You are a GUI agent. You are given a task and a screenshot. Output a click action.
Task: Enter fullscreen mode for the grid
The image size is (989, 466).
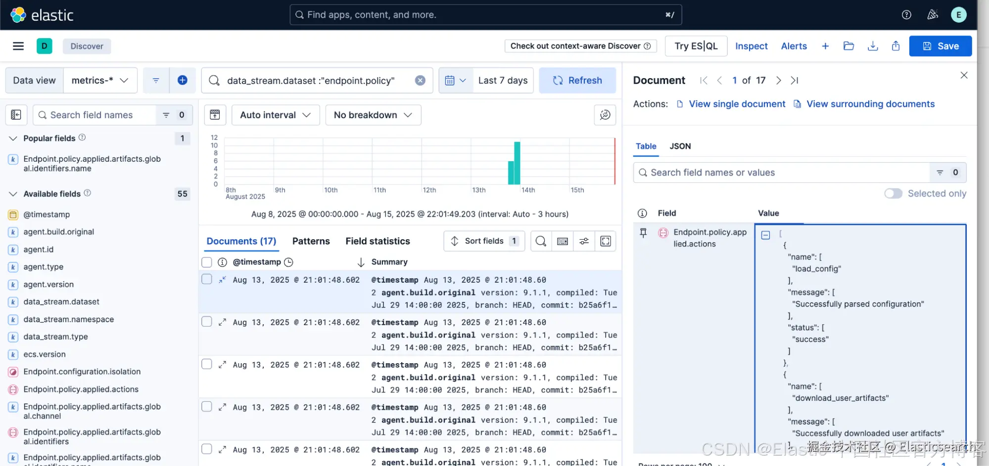[606, 241]
